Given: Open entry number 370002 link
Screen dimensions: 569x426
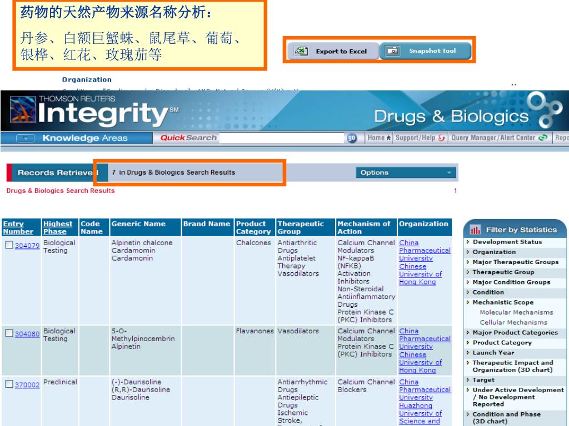Looking at the screenshot, I should point(27,385).
